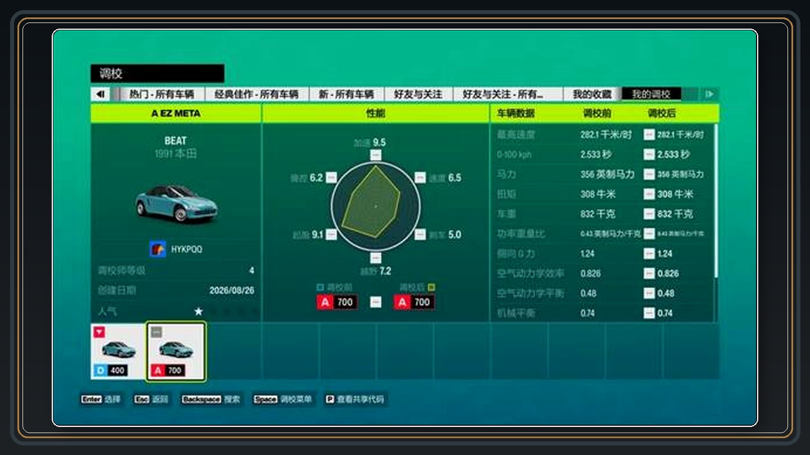This screenshot has height=455, width=810.
Task: Click the 调校前 column header
Action: (x=597, y=113)
